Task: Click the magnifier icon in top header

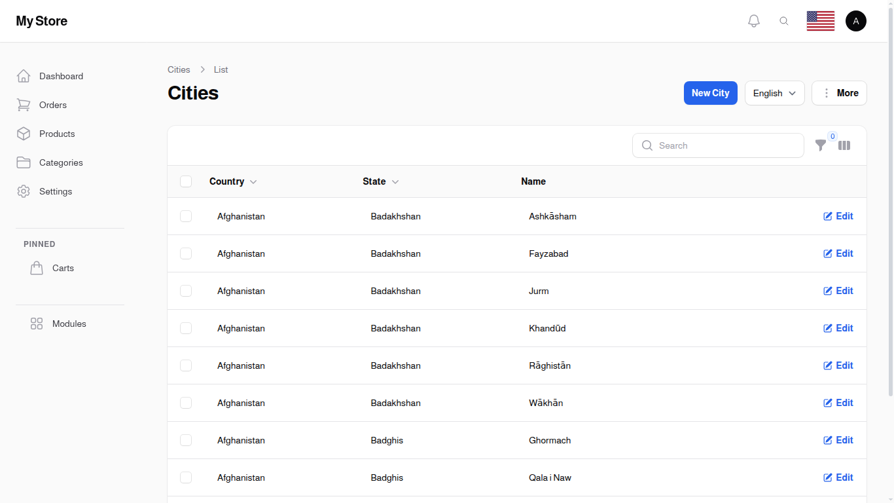Action: tap(784, 21)
